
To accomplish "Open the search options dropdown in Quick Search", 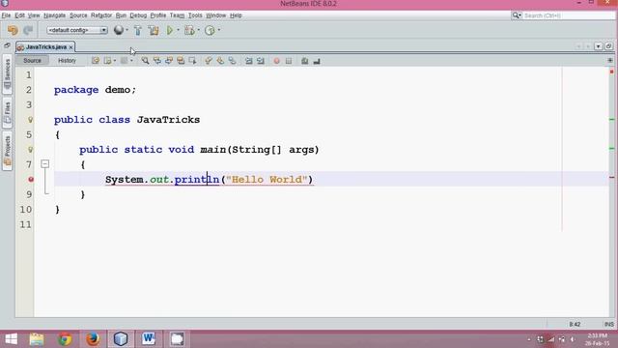I will click(517, 15).
